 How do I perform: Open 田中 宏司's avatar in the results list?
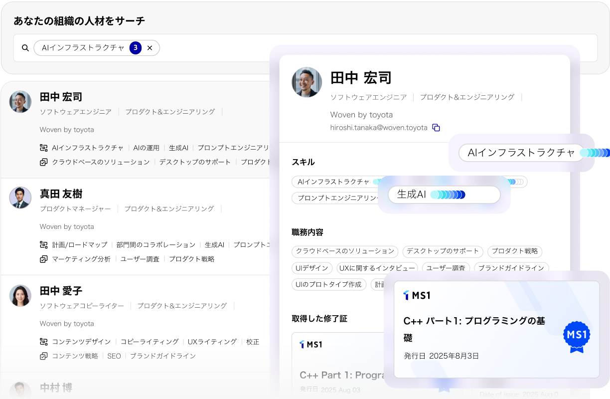pyautogui.click(x=20, y=102)
